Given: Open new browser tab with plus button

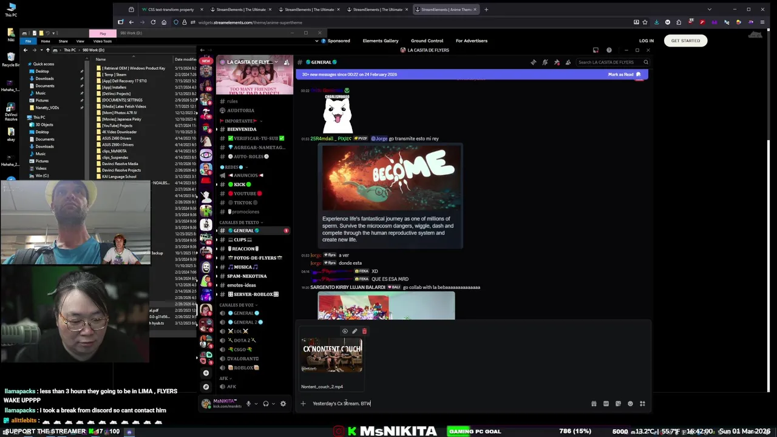Looking at the screenshot, I should click(x=486, y=9).
